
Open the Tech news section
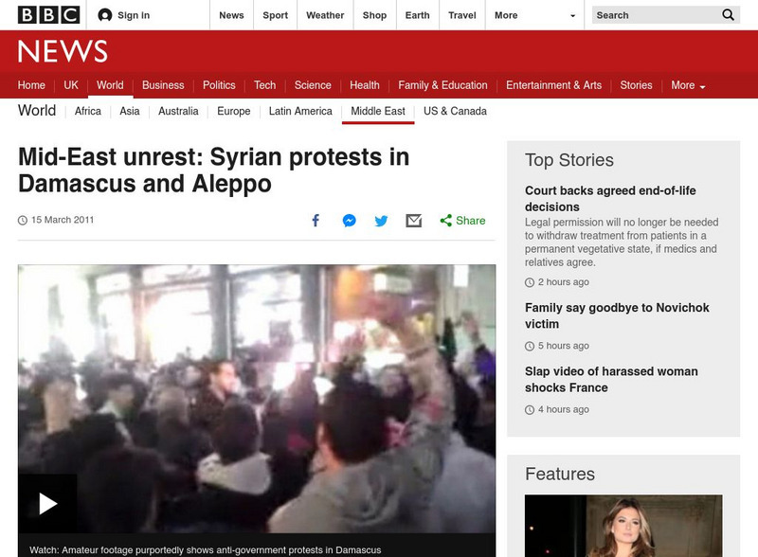pos(265,85)
